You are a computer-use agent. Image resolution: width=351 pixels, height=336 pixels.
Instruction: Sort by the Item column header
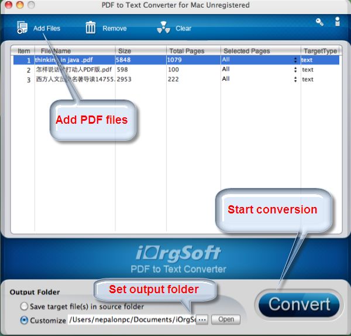[x=23, y=51]
